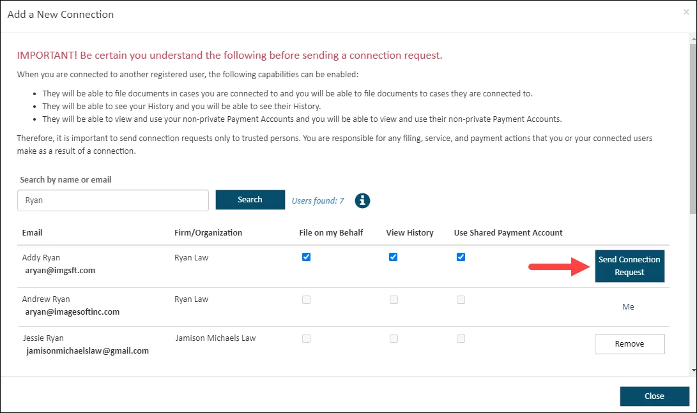Click the info icon beside Users found
The image size is (697, 413).
point(362,200)
